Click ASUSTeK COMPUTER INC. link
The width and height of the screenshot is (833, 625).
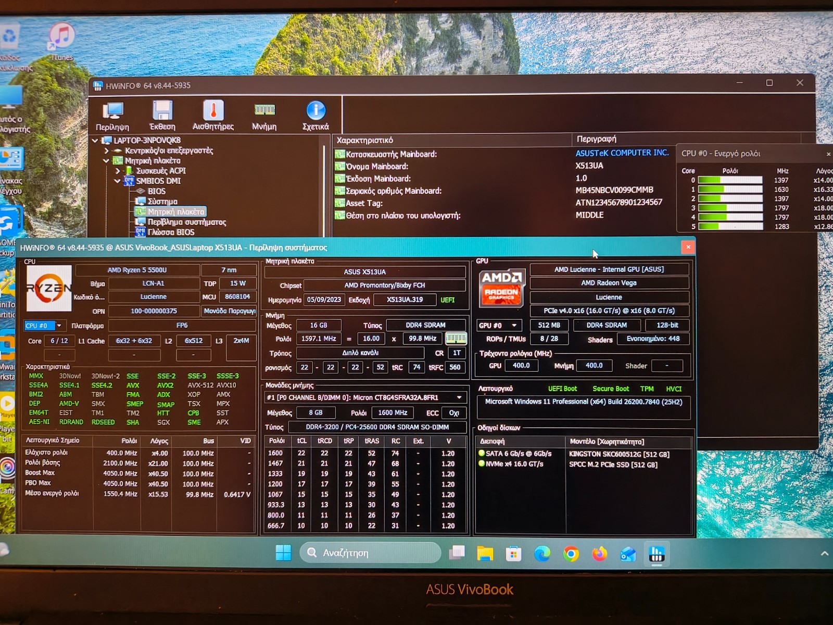(622, 153)
